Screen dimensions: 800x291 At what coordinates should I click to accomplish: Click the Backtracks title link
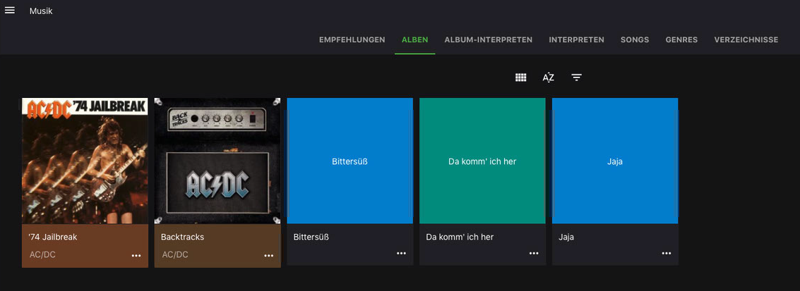tap(183, 237)
